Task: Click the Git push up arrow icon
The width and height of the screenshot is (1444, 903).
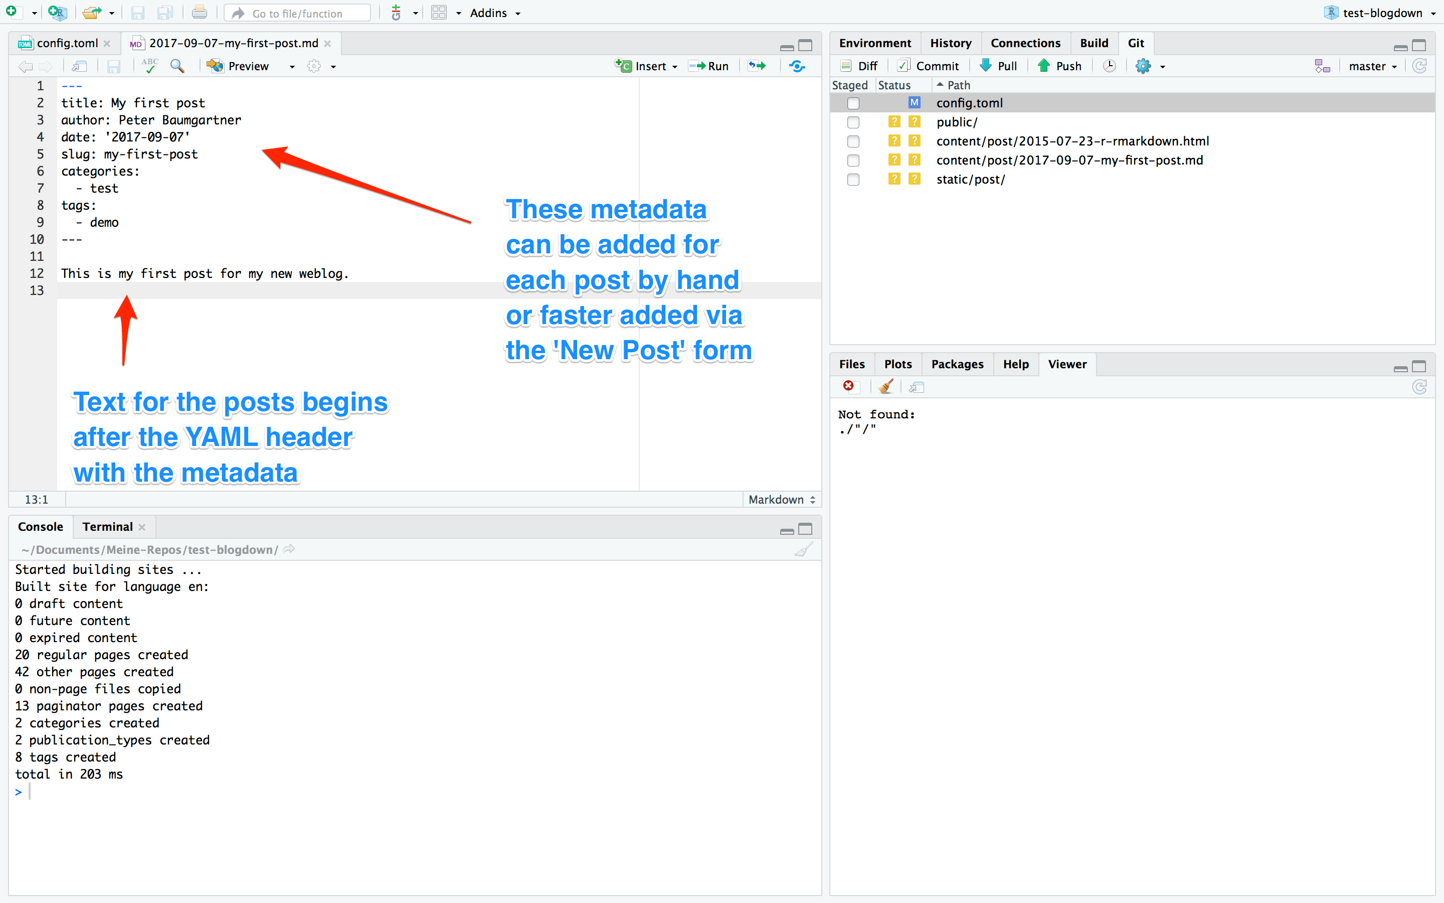Action: pyautogui.click(x=1044, y=66)
